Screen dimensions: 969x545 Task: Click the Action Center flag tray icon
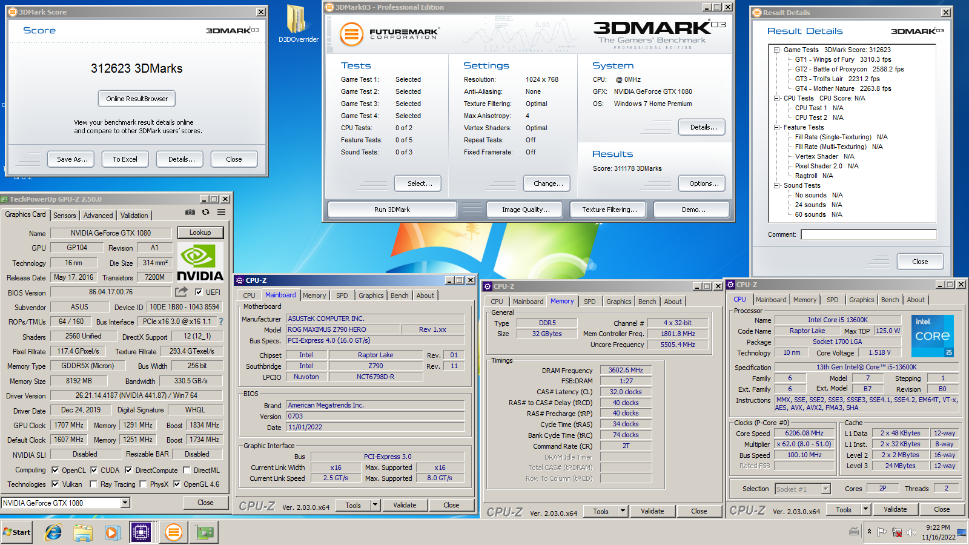[x=882, y=532]
